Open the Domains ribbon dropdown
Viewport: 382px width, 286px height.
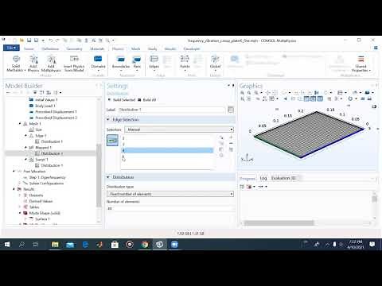coord(98,64)
